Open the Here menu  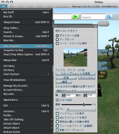coord(30,6)
